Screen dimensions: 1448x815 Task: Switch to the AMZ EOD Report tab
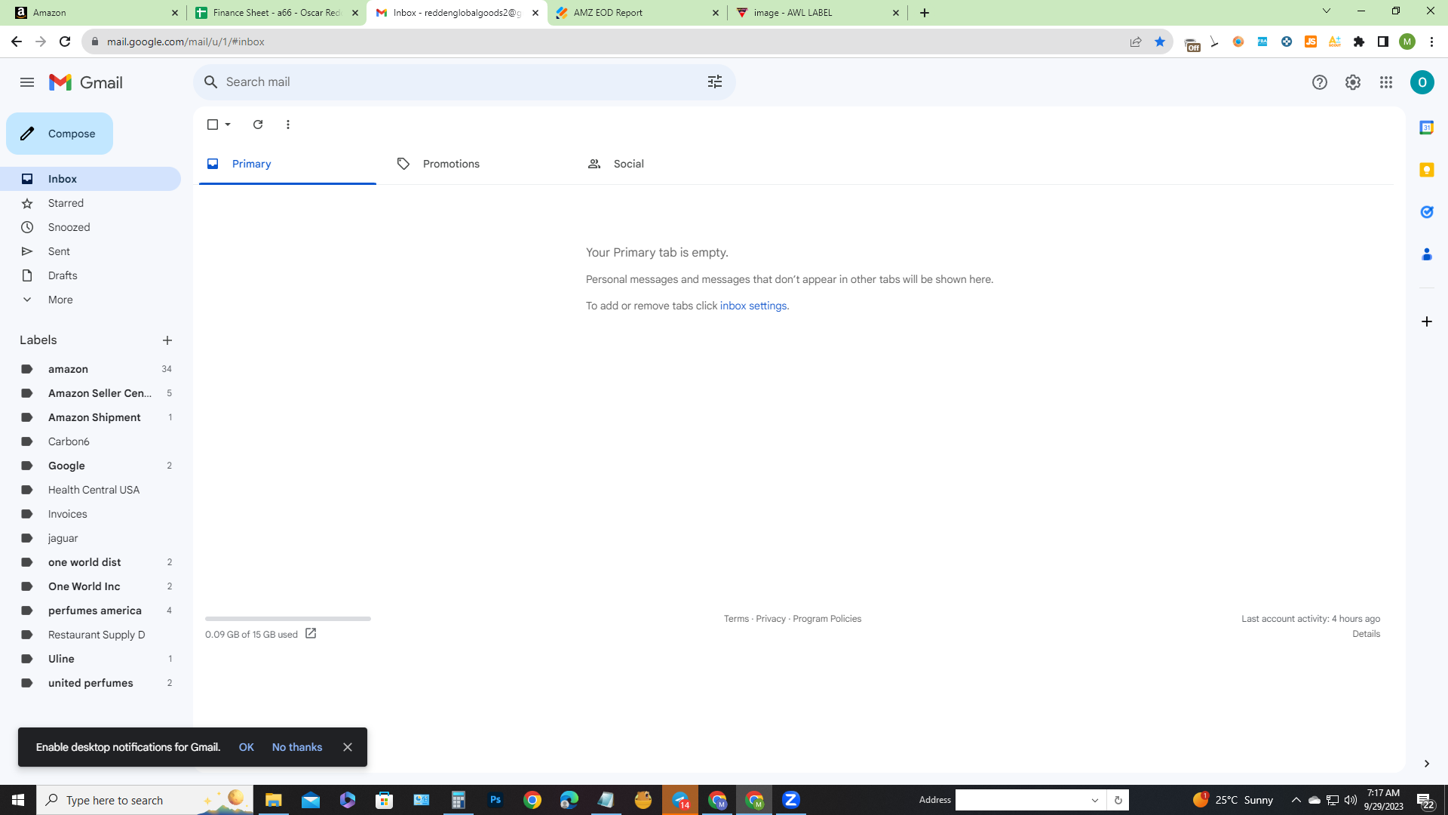638,13
